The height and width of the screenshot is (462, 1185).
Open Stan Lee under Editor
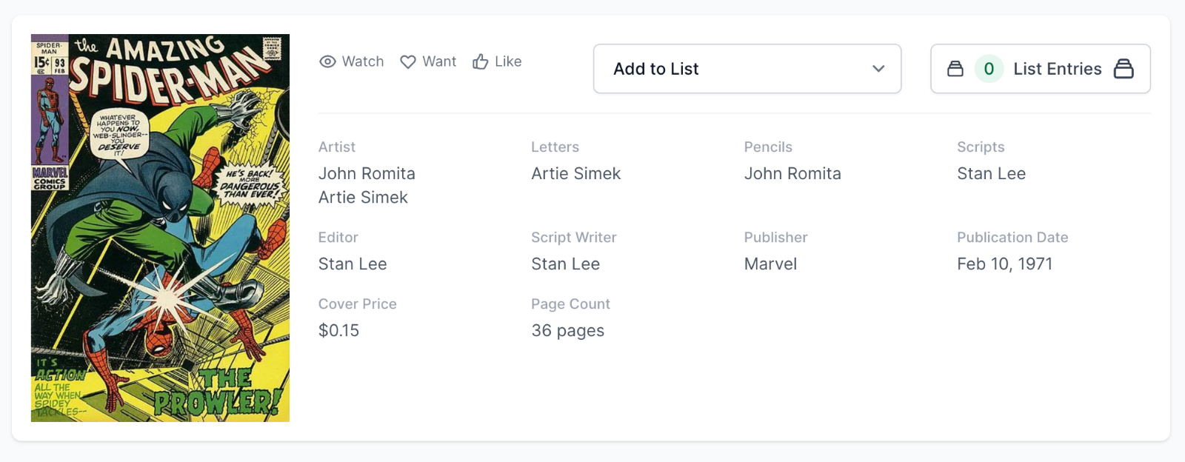353,264
